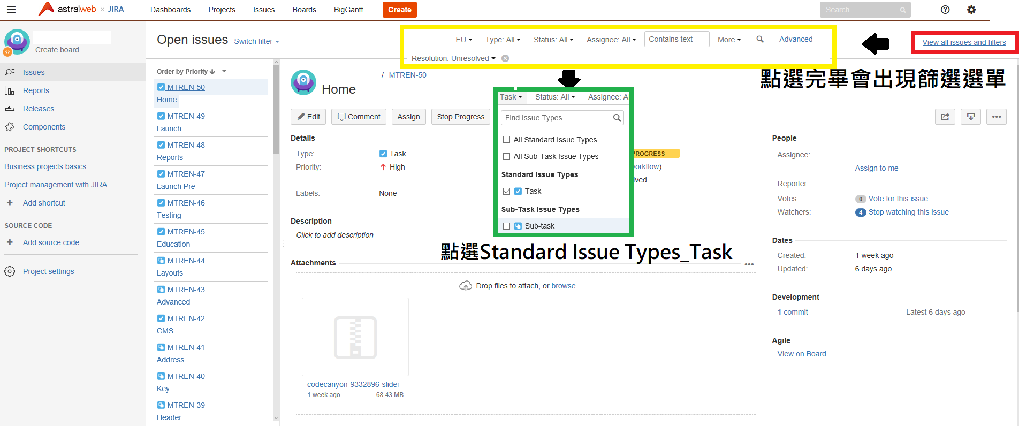Click the astralweb JIRA logo
The width and height of the screenshot is (1019, 426).
pyautogui.click(x=81, y=9)
